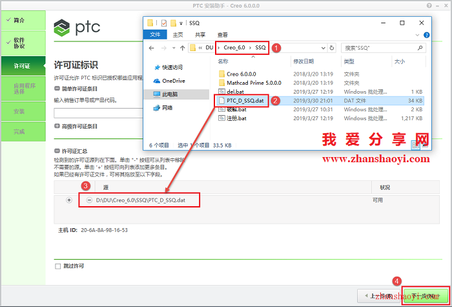
Task: Remove the PTC_D_SSQ.dat license source with minus
Action: 89,200
